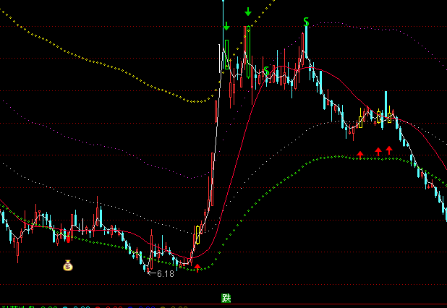
Task: Click the leftmost green down arrow signal
Action: tap(226, 26)
